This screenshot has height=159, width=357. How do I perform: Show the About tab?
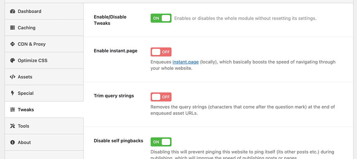44,142
